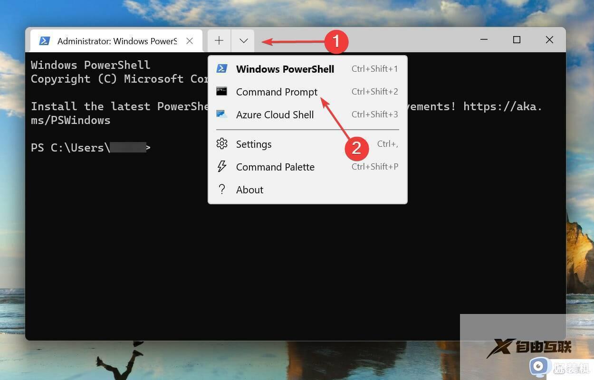Screen dimensions: 594x380
Task: Click the Command Prompt terminal icon
Action: coord(221,91)
